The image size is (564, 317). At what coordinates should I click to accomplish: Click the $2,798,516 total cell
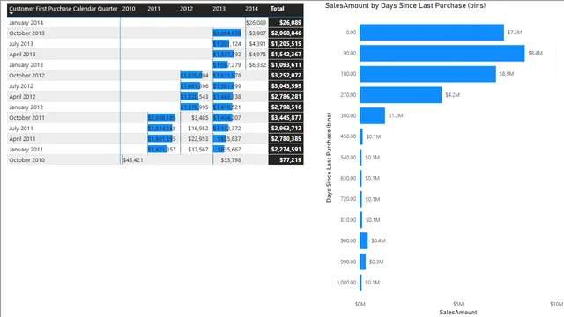pos(286,107)
